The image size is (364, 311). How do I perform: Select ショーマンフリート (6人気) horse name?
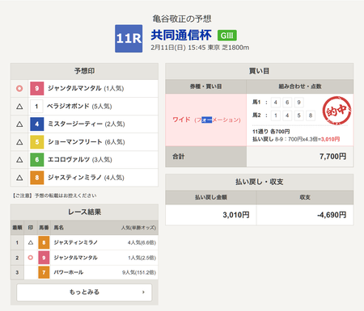[x=87, y=141]
